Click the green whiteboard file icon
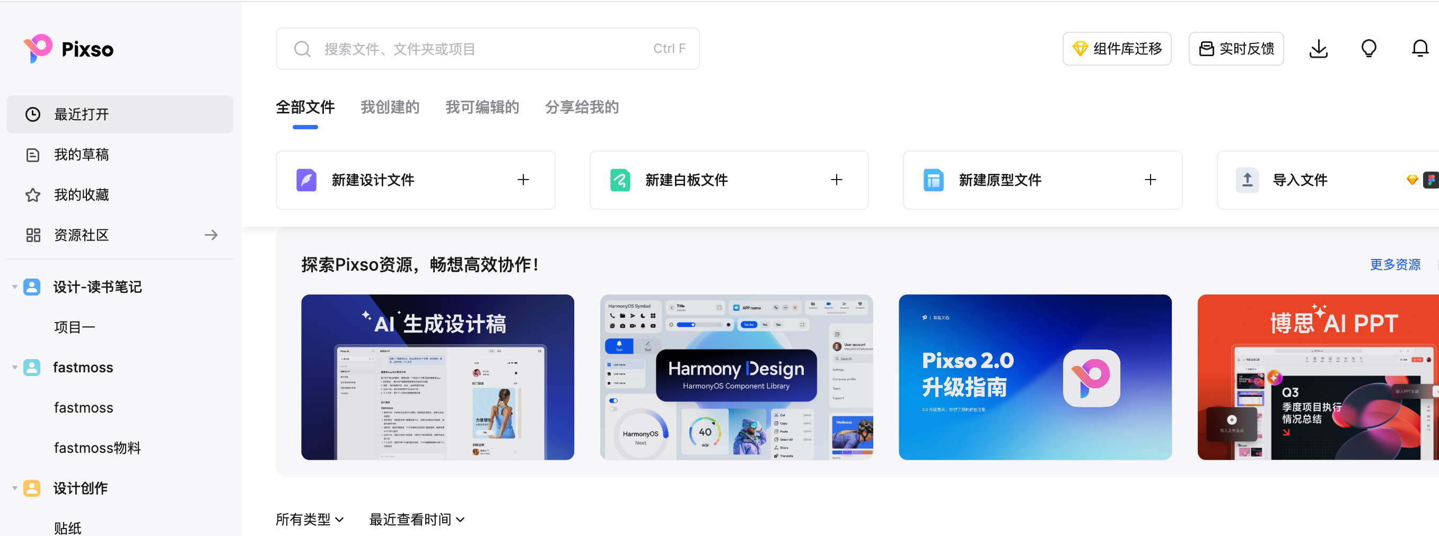Viewport: 1439px width, 536px height. click(x=620, y=180)
